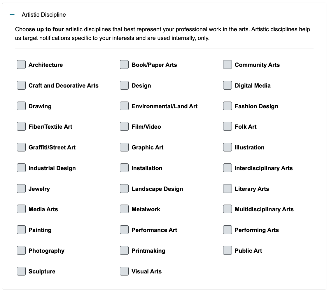
Task: Select the Digital Media discipline
Action: (x=227, y=85)
